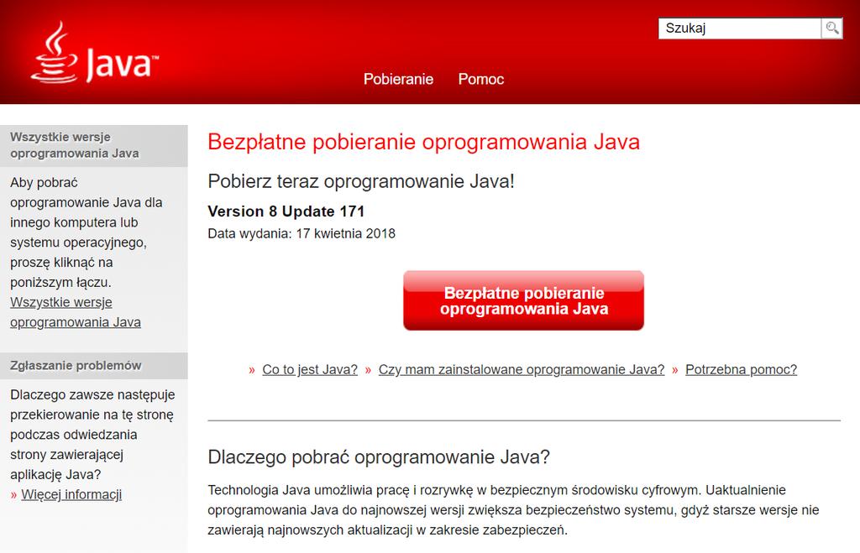This screenshot has height=553, width=860.
Task: Open the 'Co to jest Java?' link
Action: click(310, 369)
